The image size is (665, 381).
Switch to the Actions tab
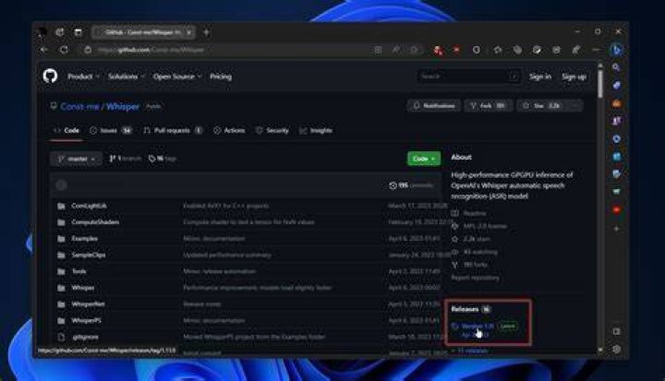tap(229, 130)
